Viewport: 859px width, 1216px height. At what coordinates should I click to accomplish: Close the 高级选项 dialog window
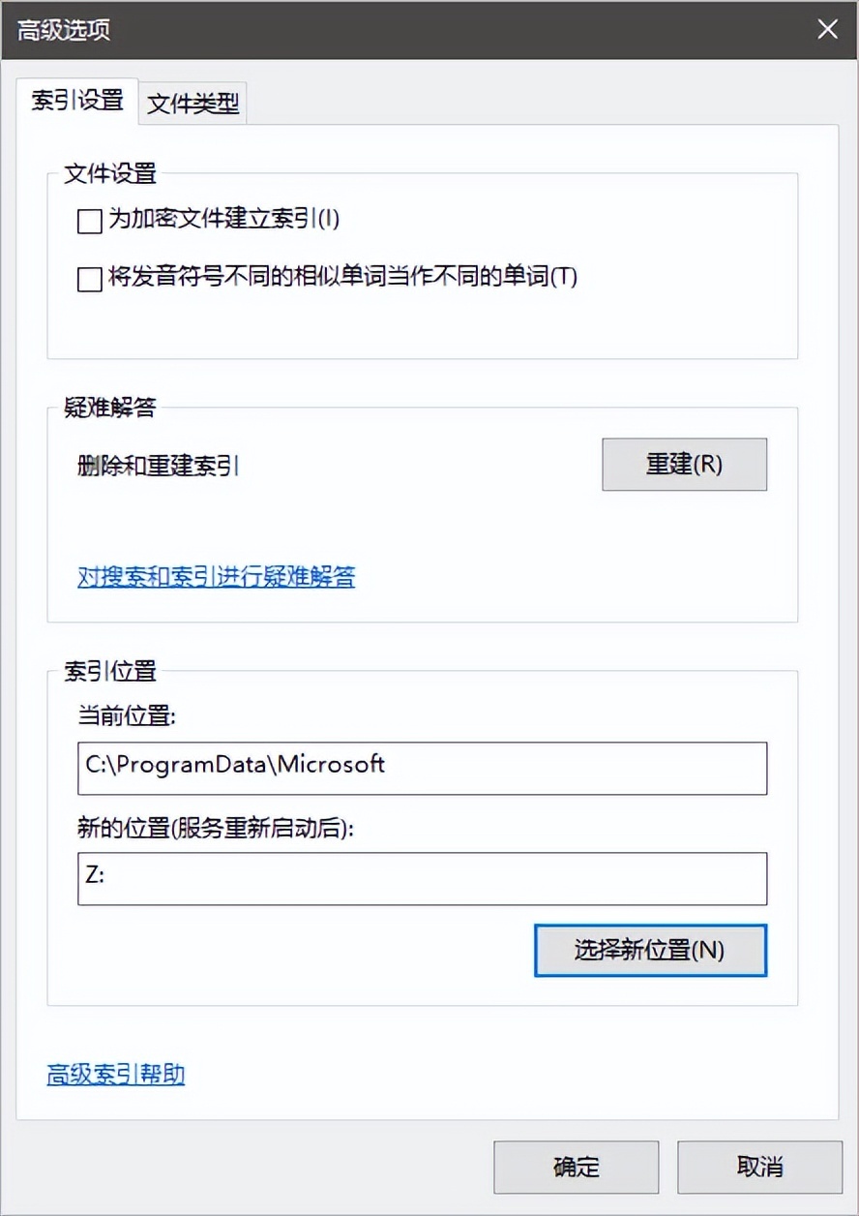click(x=827, y=29)
